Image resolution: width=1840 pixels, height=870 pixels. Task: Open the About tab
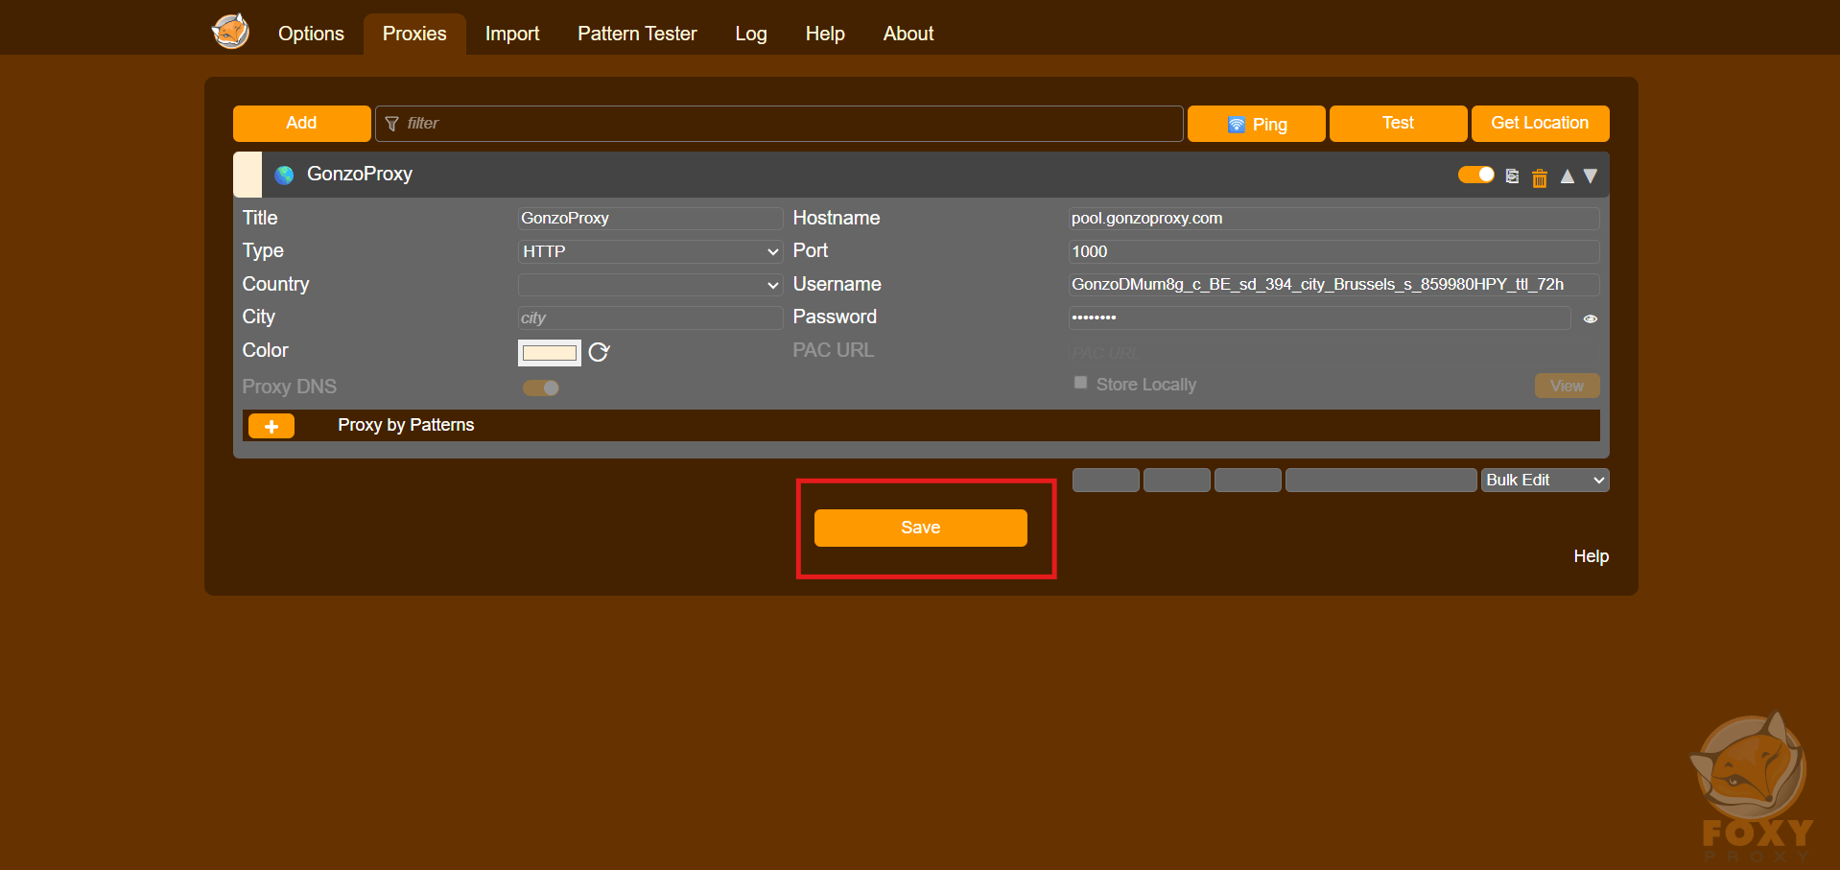[908, 34]
